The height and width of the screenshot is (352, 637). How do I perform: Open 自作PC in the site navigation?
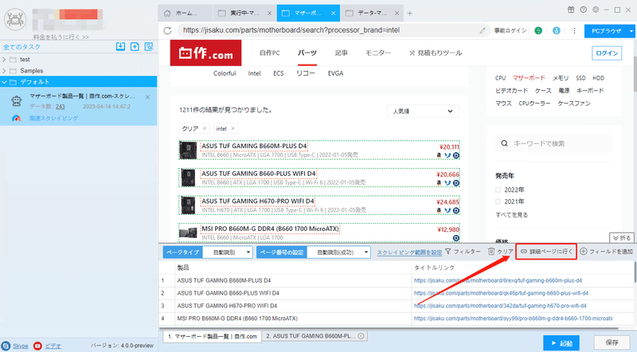click(270, 53)
